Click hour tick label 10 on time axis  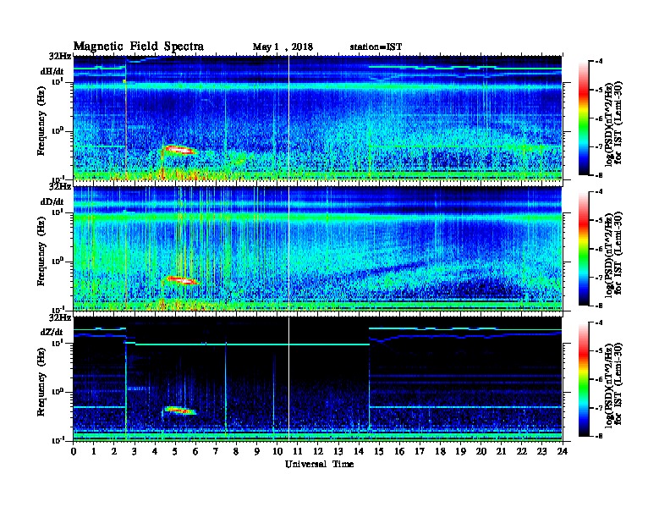coord(277,451)
